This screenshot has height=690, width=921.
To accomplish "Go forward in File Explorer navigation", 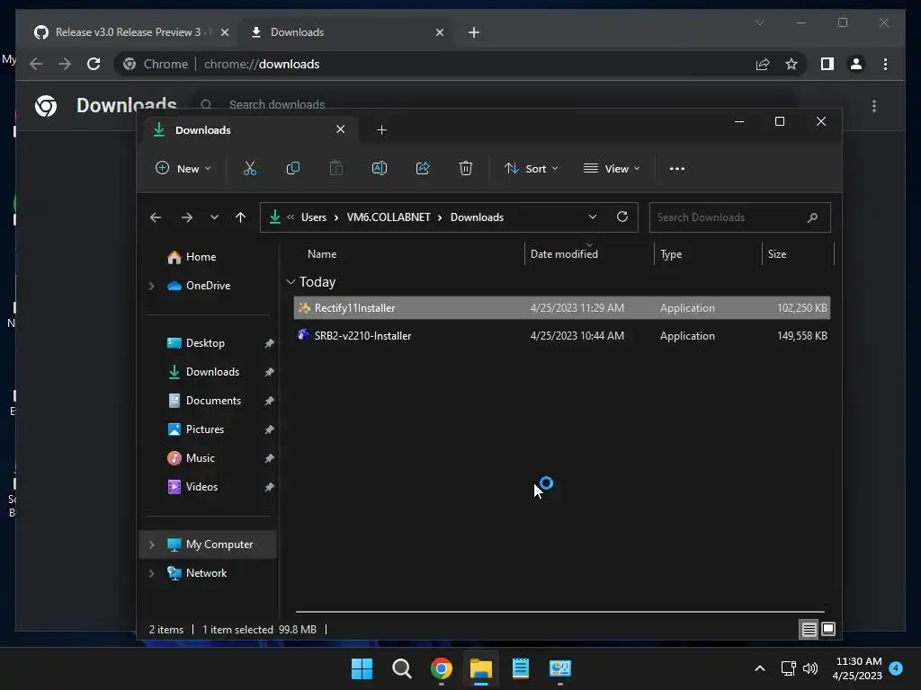I will 187,217.
